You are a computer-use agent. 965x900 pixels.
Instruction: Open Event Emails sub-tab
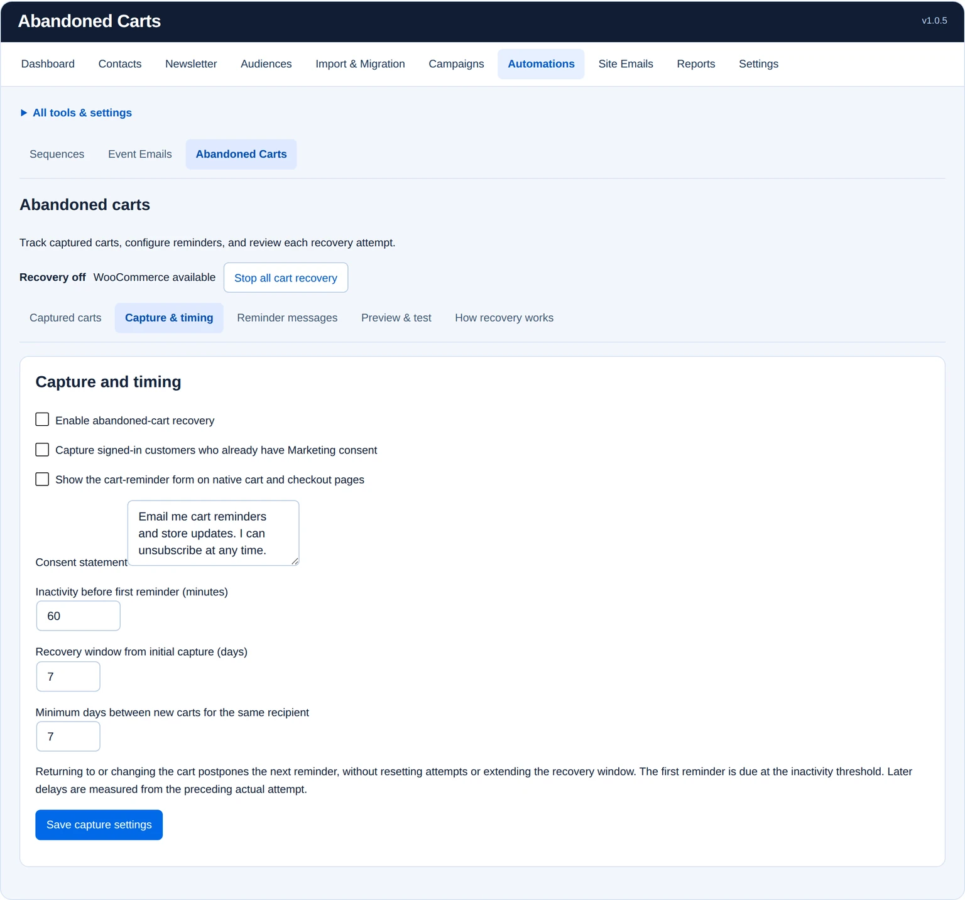[140, 155]
